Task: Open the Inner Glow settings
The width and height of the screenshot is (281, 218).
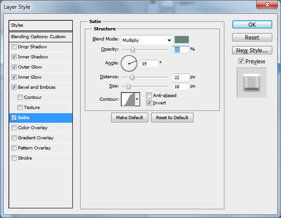Action: pyautogui.click(x=30, y=77)
